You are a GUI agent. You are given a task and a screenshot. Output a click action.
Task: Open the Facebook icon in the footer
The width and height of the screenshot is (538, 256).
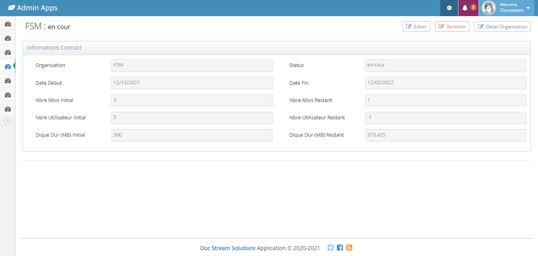coord(340,248)
